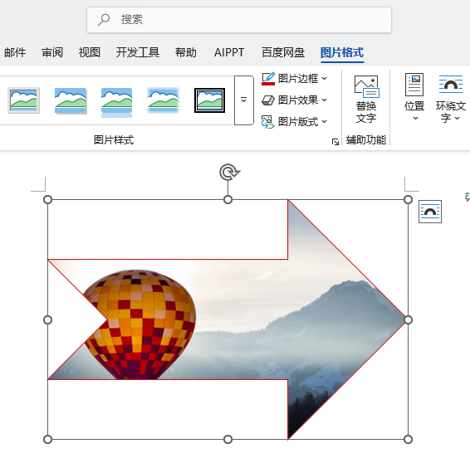This screenshot has height=473, width=470.
Task: Click the search box at top
Action: pos(239,20)
